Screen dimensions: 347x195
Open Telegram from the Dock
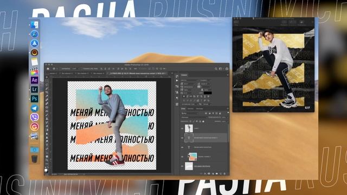[x=34, y=108]
